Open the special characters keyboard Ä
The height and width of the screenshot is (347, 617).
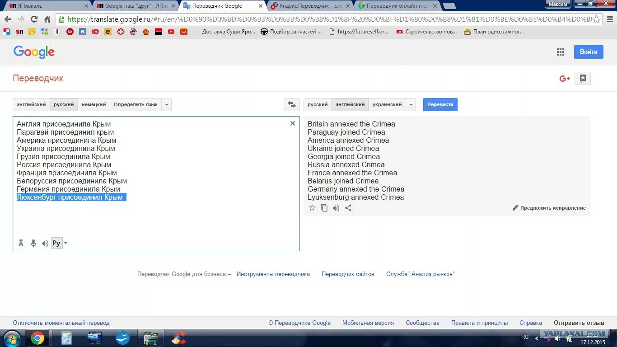(21, 243)
